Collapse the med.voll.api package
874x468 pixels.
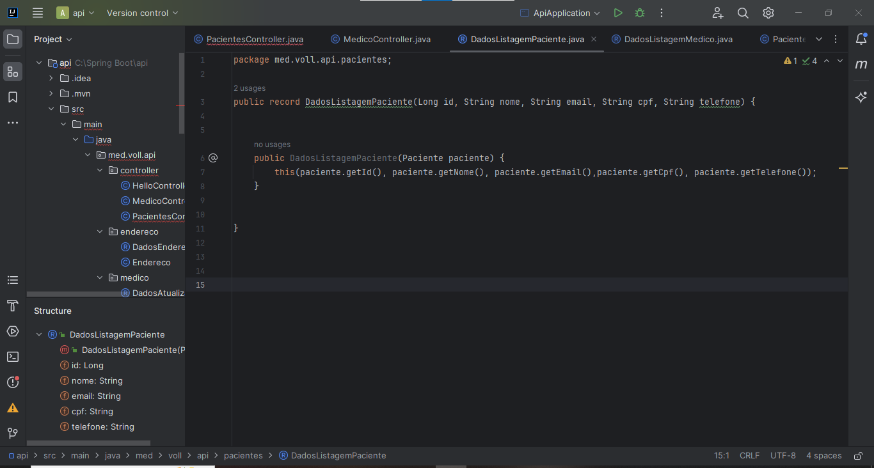click(88, 155)
